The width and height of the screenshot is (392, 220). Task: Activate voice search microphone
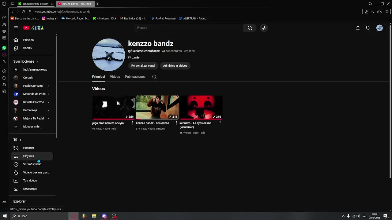click(x=264, y=28)
